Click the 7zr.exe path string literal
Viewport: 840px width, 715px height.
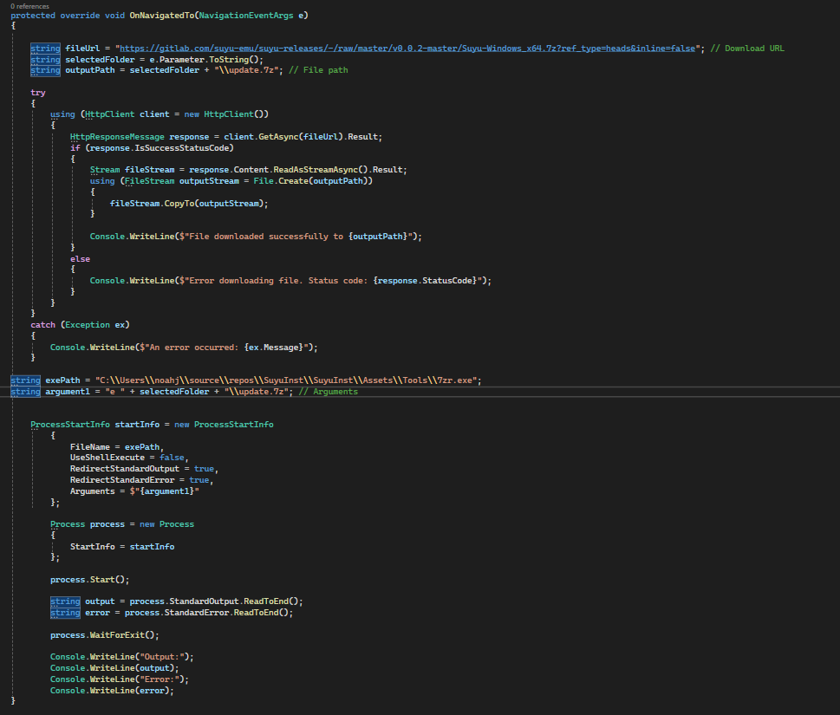286,380
